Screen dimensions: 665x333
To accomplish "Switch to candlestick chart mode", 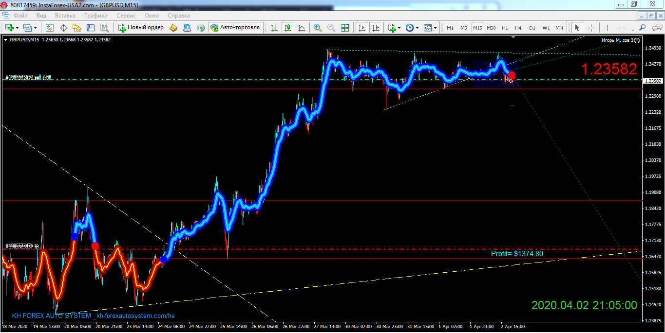I will coord(288,28).
